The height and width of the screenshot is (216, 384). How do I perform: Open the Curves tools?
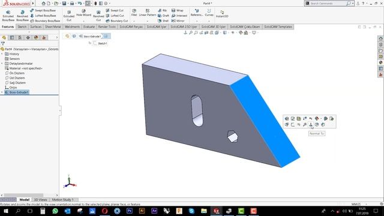(209, 13)
